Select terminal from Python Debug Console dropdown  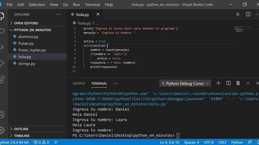click(x=185, y=83)
